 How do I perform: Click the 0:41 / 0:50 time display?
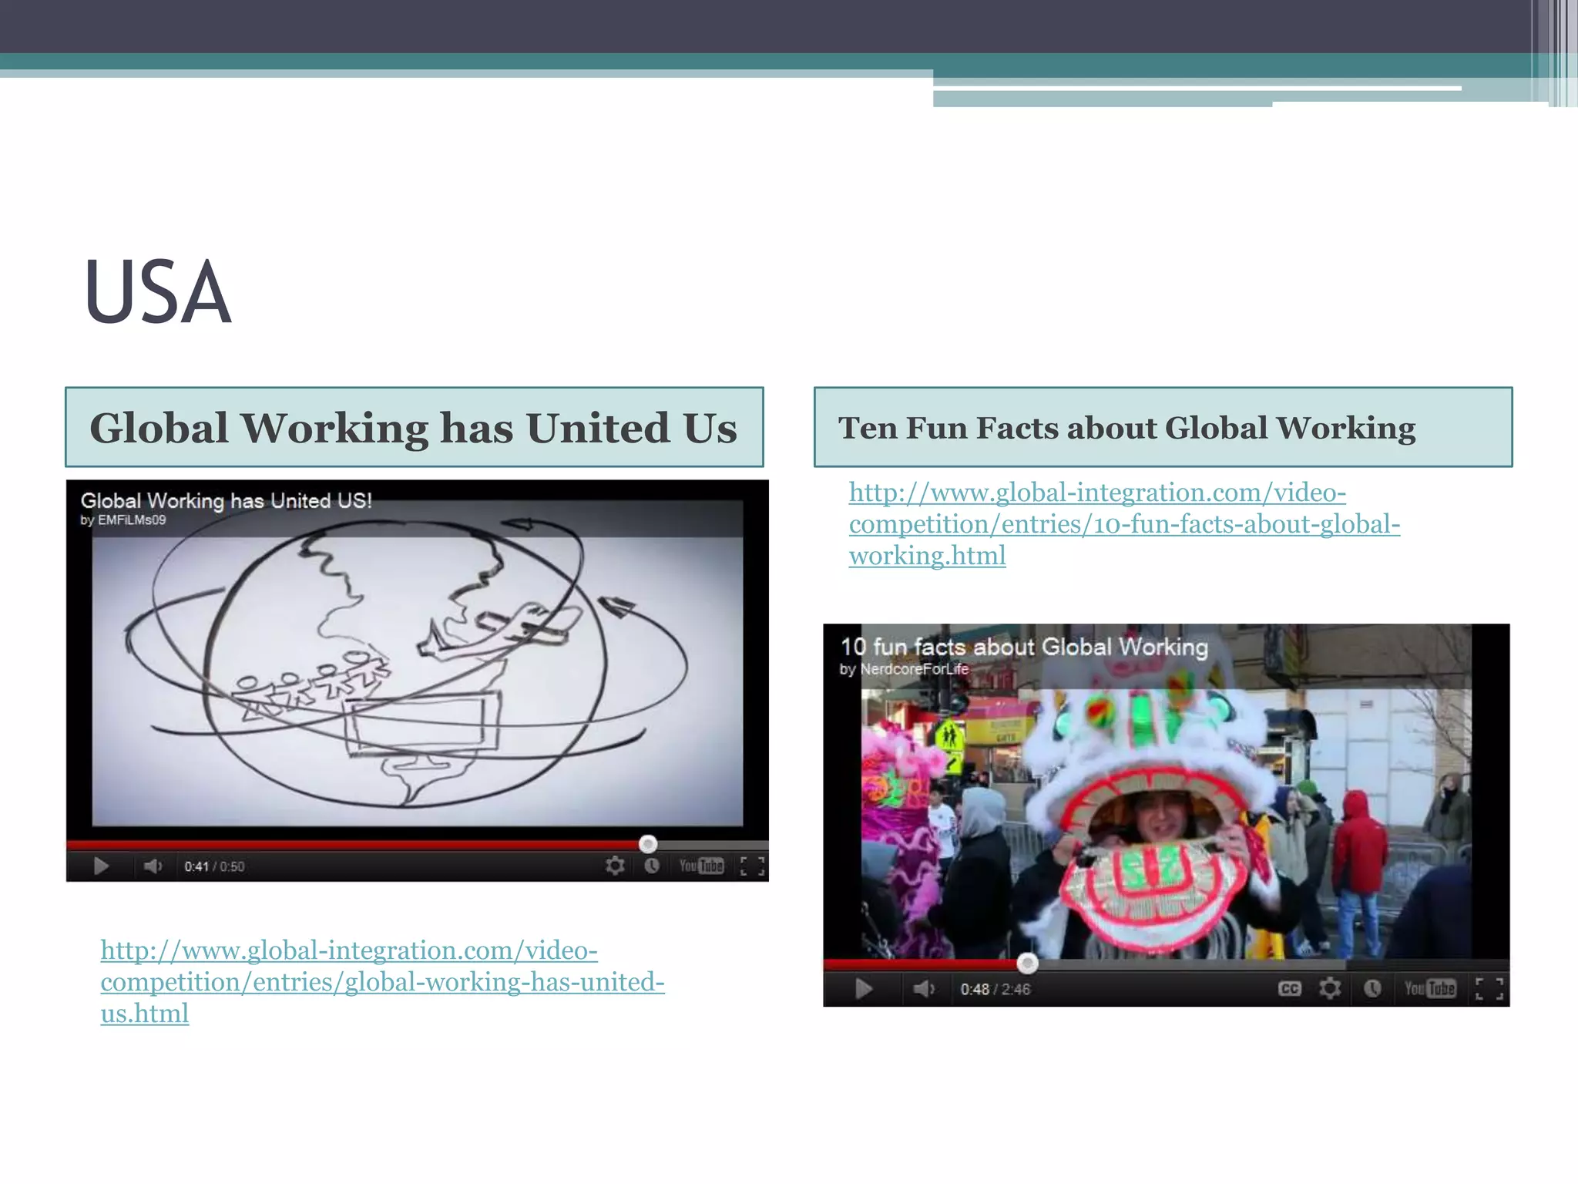click(x=214, y=866)
